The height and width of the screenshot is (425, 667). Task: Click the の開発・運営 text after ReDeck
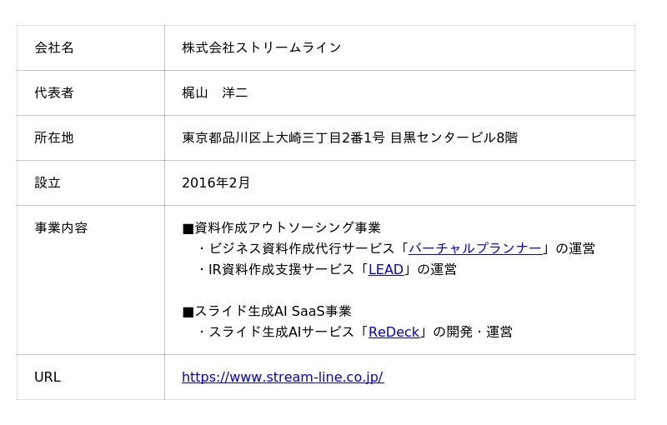click(472, 332)
